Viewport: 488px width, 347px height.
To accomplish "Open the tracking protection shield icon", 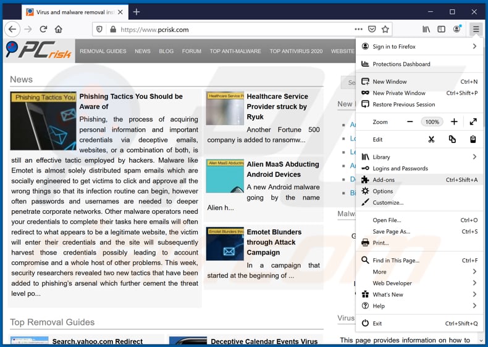I will 99,30.
